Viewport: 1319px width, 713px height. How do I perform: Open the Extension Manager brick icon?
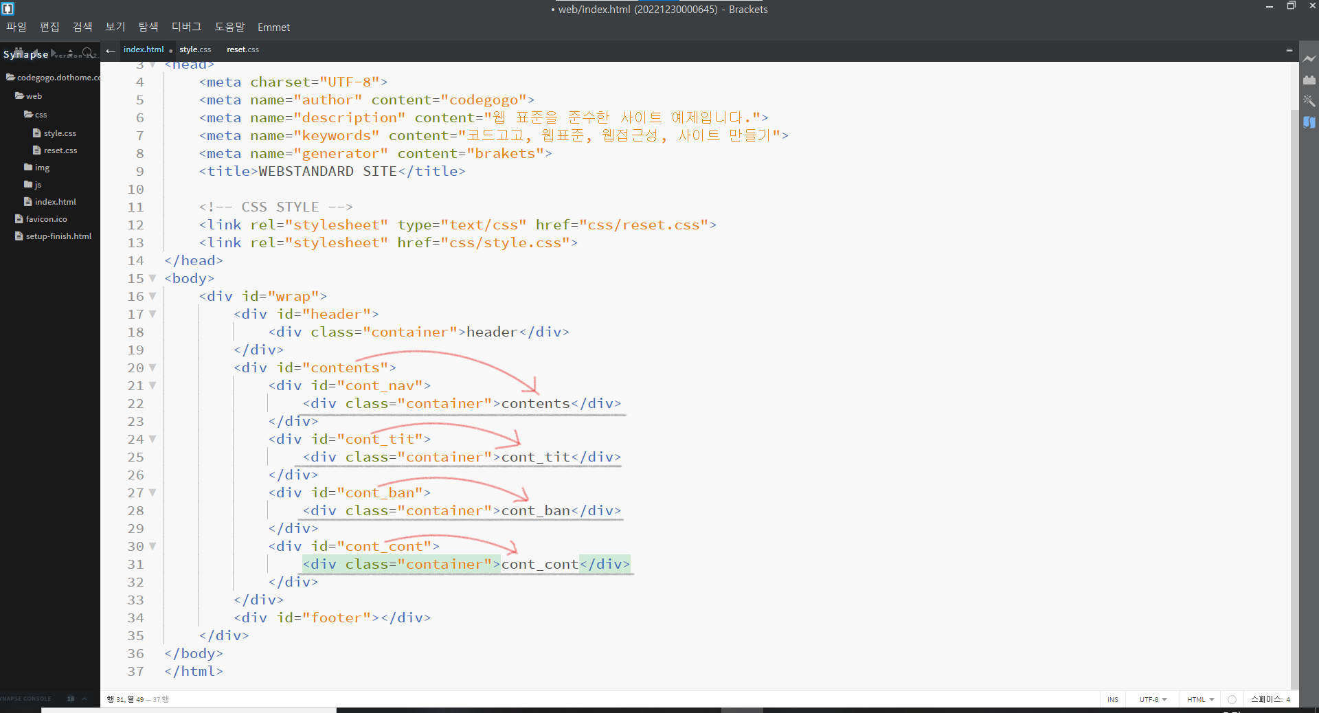(x=1309, y=80)
